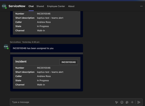Click the 'Yesterday 4:46 pm' timestamp
The width and height of the screenshot is (145, 106).
(x=31, y=42)
